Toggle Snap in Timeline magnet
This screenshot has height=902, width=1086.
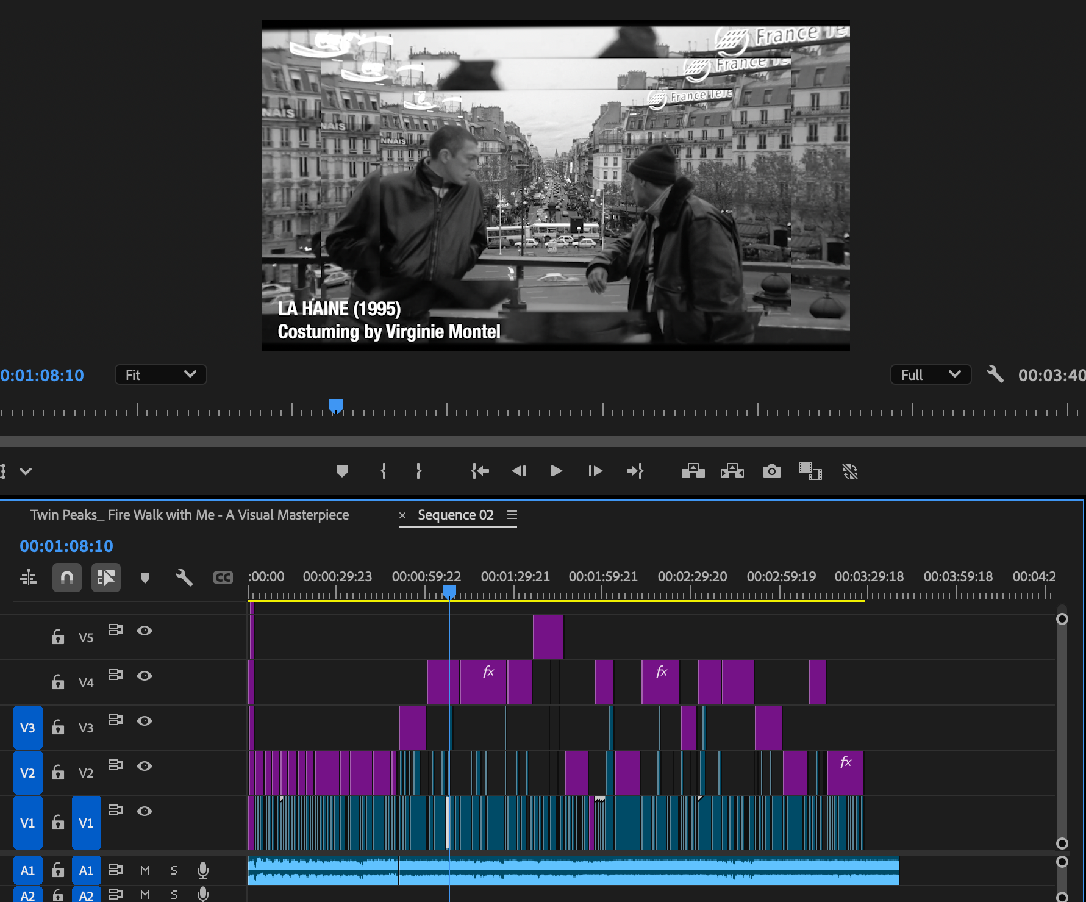pyautogui.click(x=67, y=578)
